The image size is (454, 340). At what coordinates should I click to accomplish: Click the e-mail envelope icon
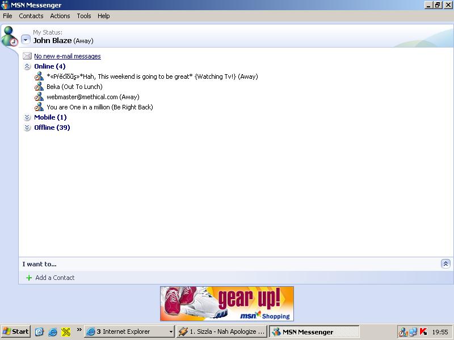[27, 56]
